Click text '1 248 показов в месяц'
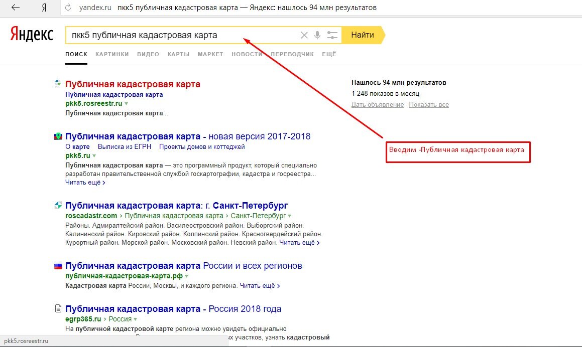This screenshot has width=582, height=347. (385, 93)
